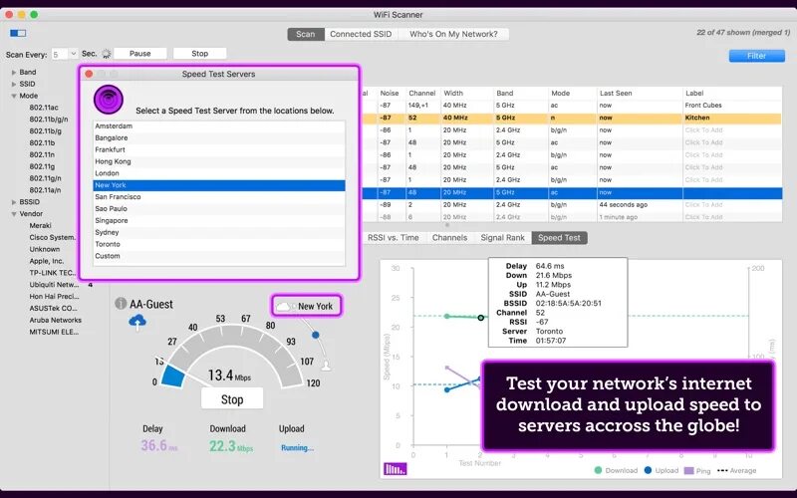797x498 pixels.
Task: Sort table by Noise column
Action: [x=390, y=93]
